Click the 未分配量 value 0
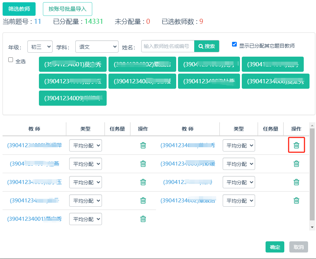Image resolution: width=316 pixels, height=259 pixels. (x=148, y=21)
